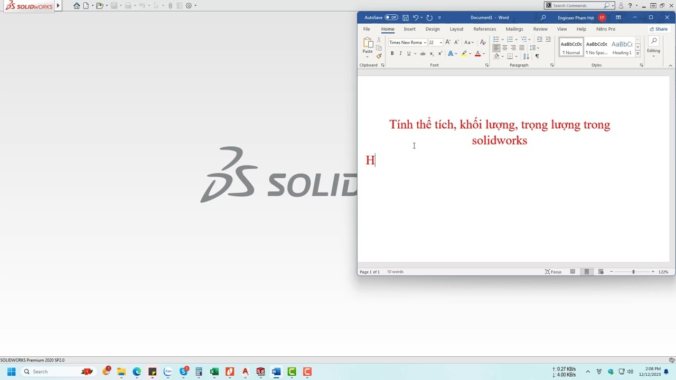
Task: Apply subscript formatting
Action: coord(431,53)
